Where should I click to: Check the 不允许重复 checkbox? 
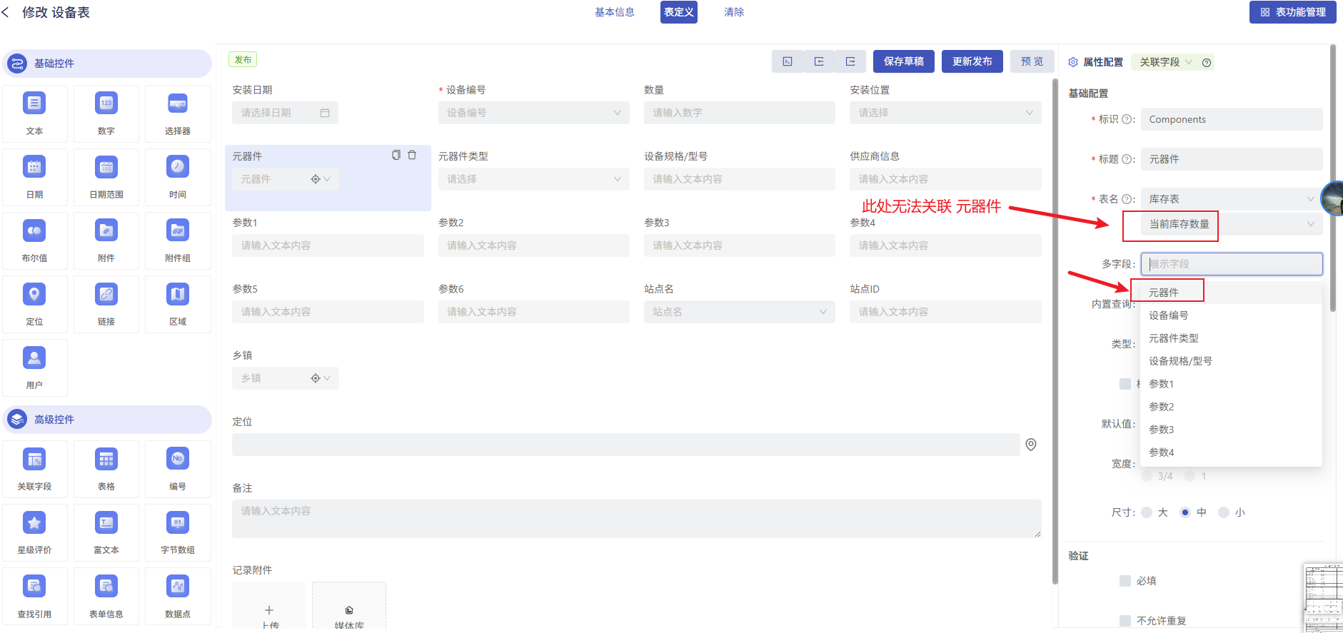1125,621
